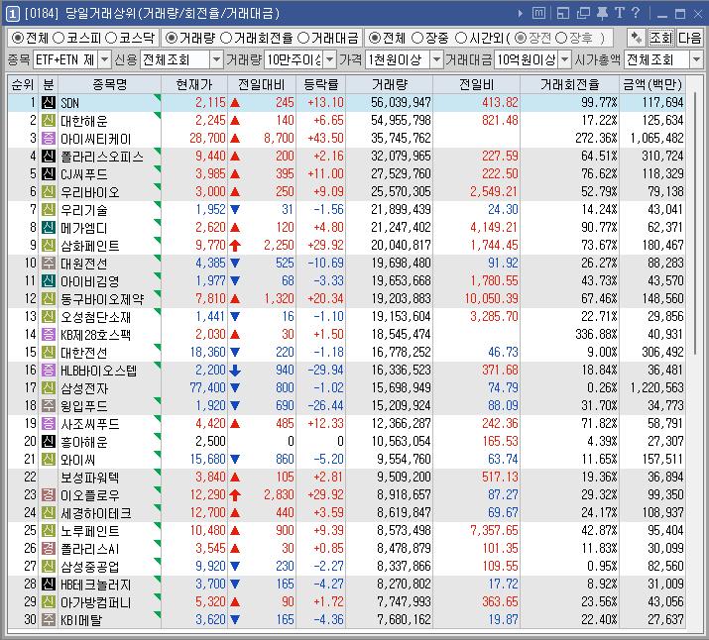This screenshot has width=709, height=640.
Task: Click the 증 badge next to HLB바이오스텝
Action: [49, 370]
